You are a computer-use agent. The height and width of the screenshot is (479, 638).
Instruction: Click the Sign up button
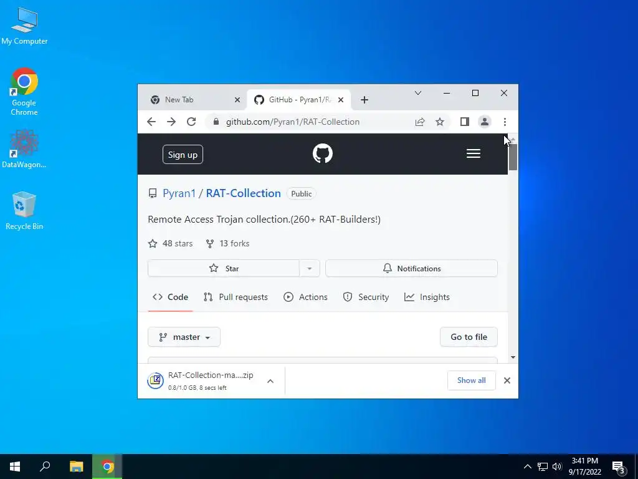tap(183, 155)
